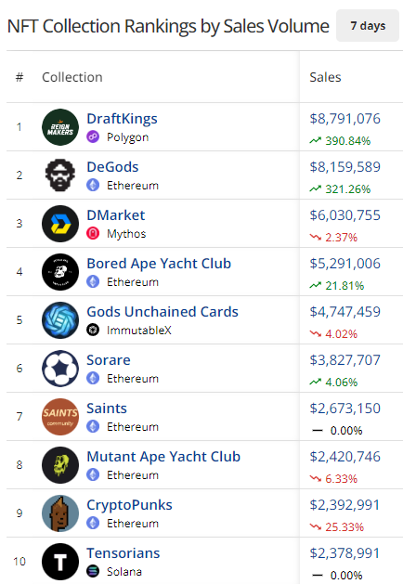Click the Bored Ape Yacht Club logo

tap(60, 272)
